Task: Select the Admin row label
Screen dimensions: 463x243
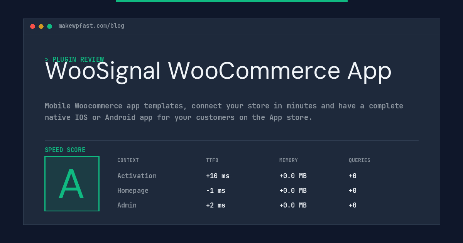Action: (127, 205)
